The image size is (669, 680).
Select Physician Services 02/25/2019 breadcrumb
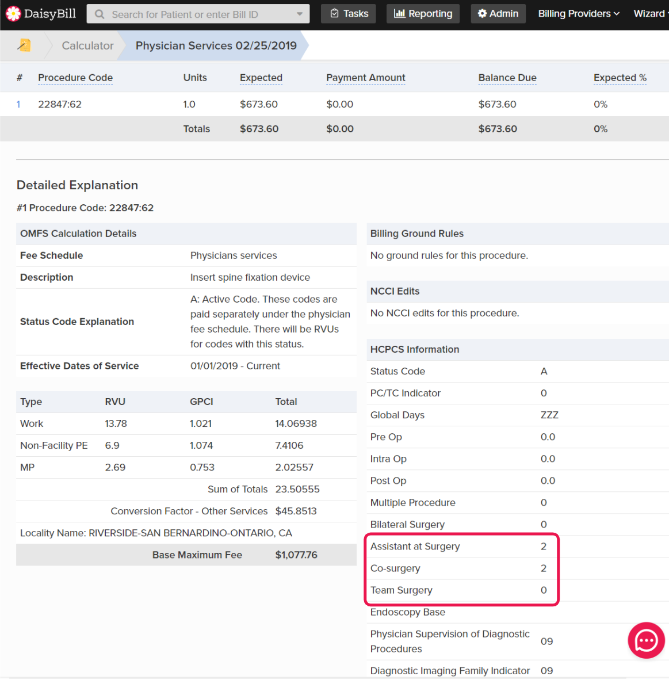[216, 45]
